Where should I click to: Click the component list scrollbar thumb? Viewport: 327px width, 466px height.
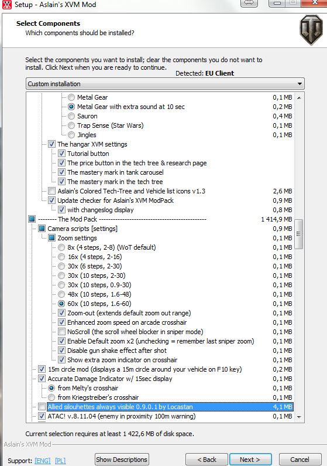pyautogui.click(x=299, y=234)
